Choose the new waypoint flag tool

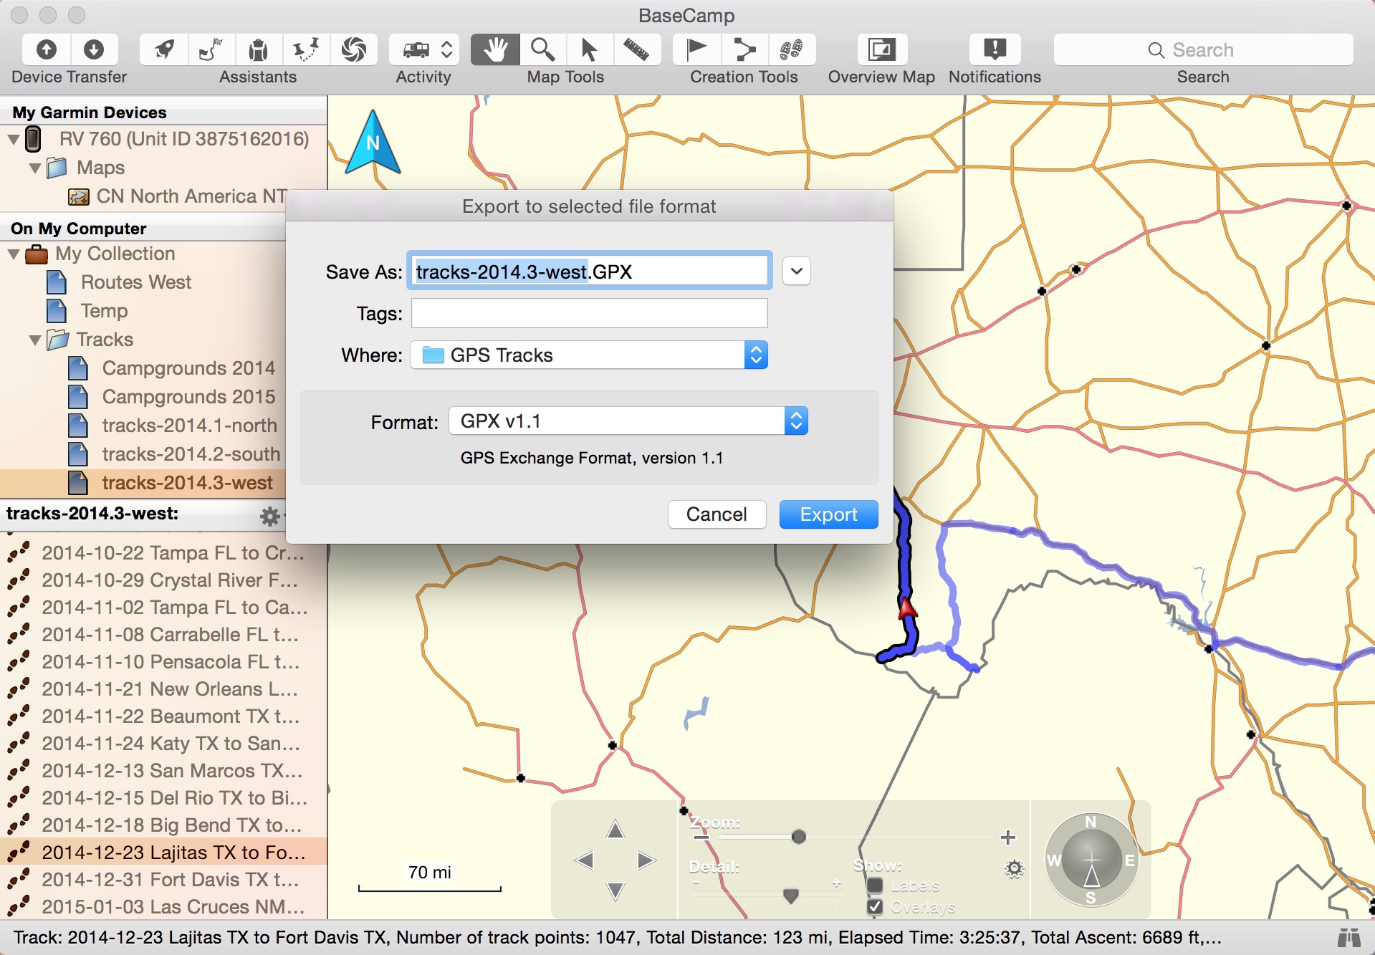(696, 49)
